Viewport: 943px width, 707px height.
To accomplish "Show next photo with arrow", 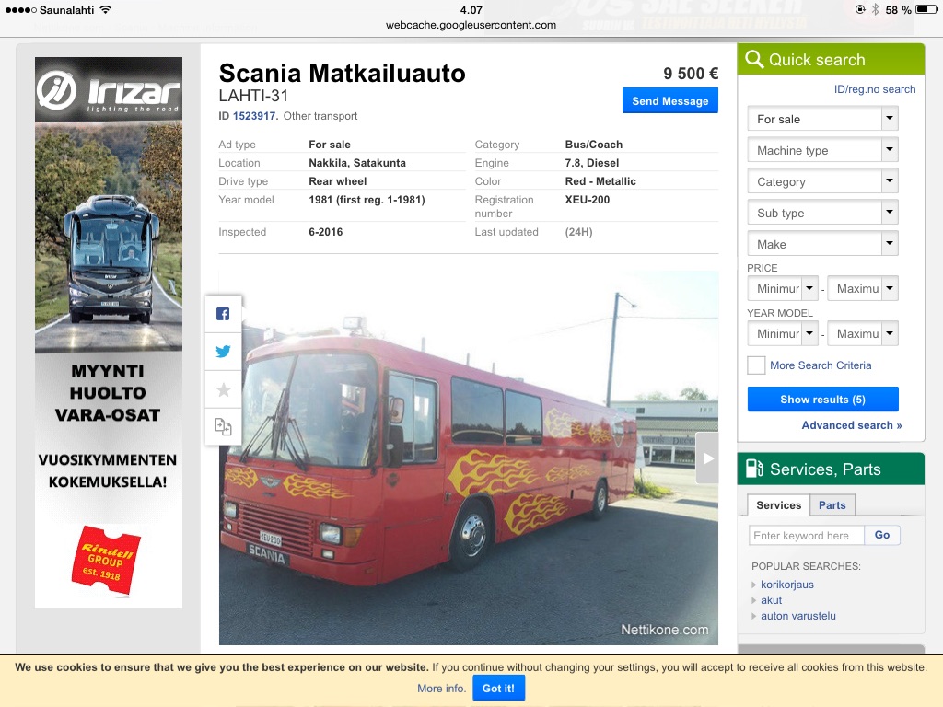I will click(x=706, y=458).
